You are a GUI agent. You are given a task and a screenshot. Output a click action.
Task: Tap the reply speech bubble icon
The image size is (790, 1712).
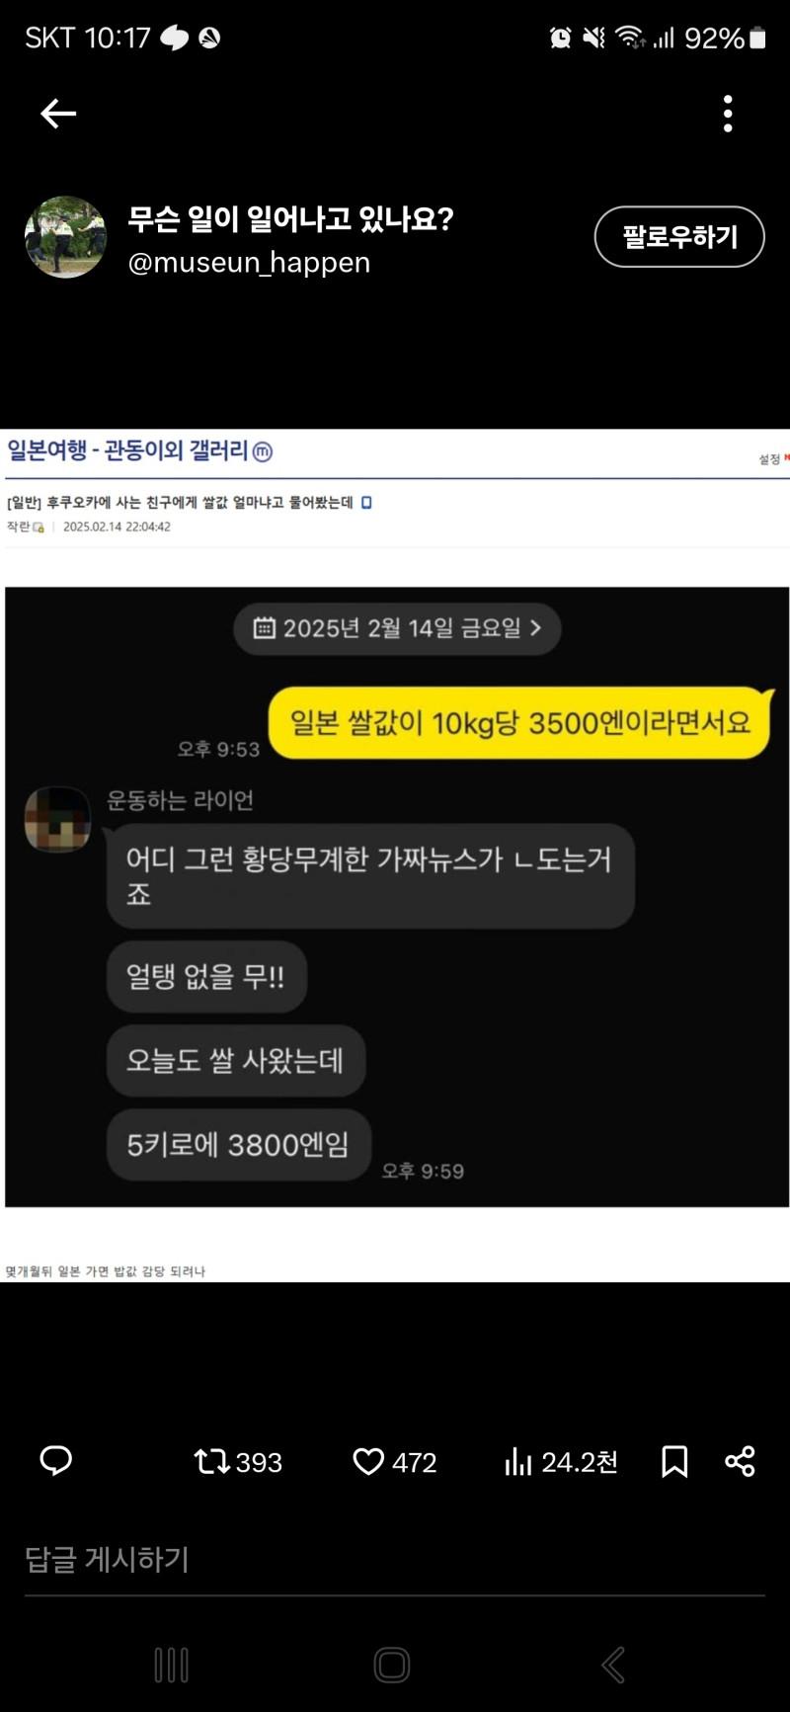tap(56, 1461)
